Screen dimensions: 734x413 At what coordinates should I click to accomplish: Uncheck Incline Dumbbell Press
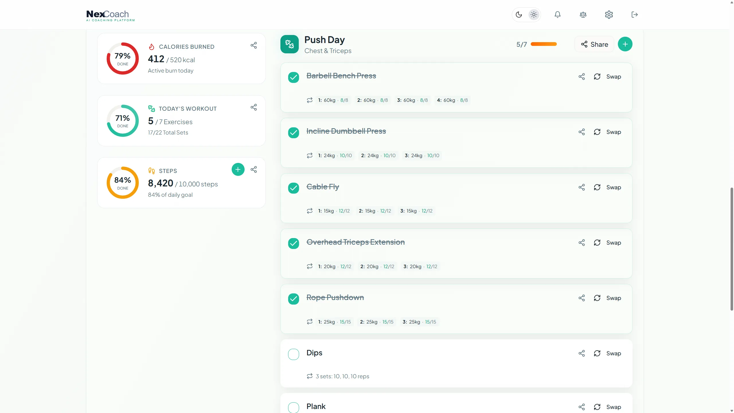click(294, 133)
